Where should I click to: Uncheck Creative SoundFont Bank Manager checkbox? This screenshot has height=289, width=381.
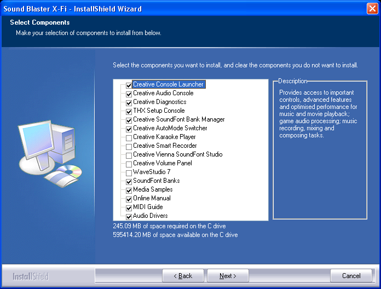129,120
